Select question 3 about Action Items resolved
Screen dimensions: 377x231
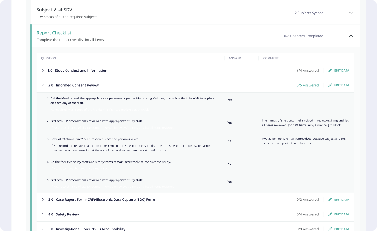coord(94,139)
